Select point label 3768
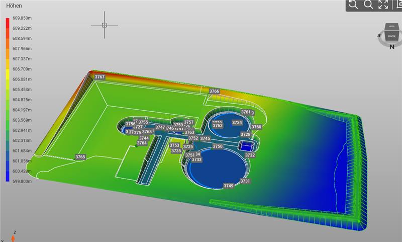Viewport: 402px width, 242px height. [x=147, y=132]
